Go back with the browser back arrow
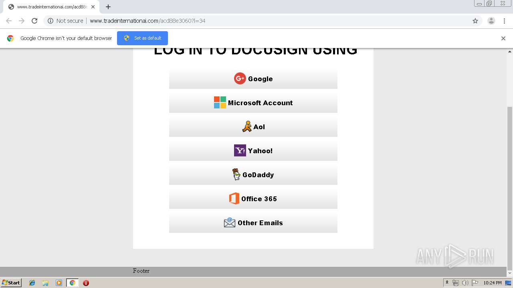Screen dimensions: 513x288 coord(9,21)
